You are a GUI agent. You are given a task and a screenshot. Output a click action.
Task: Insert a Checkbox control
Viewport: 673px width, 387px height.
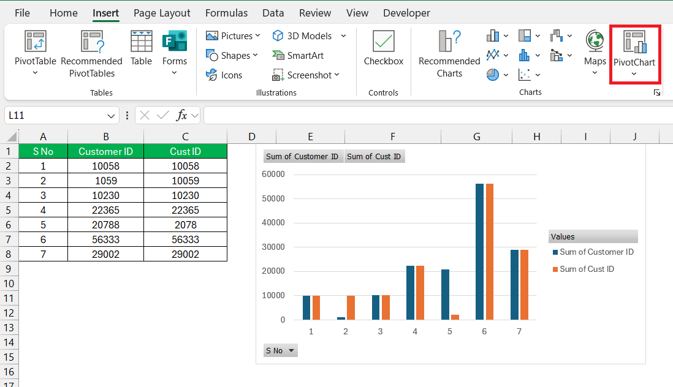(x=383, y=48)
